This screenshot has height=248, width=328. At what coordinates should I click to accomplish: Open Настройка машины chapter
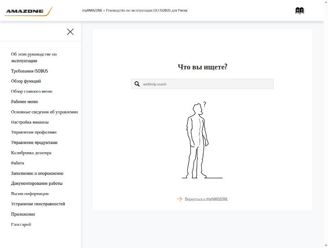coord(30,122)
